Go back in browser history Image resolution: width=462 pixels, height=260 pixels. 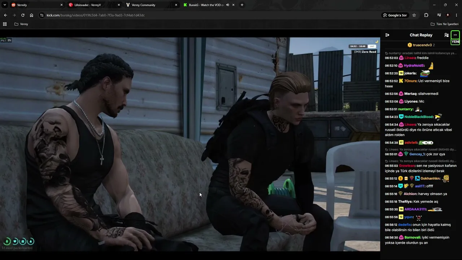(5, 15)
